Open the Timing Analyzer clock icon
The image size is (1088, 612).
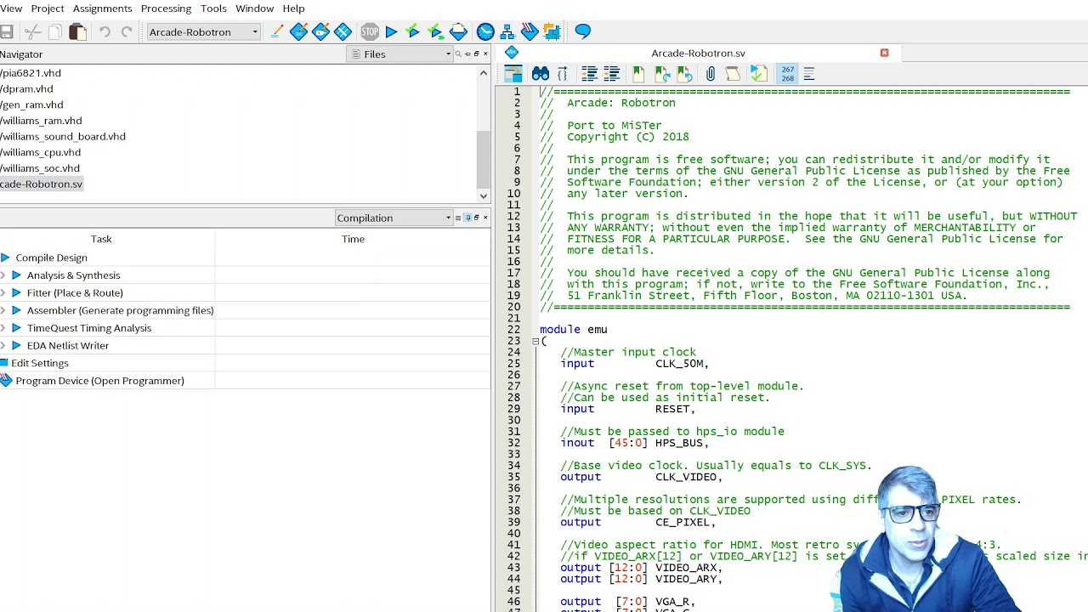tap(485, 32)
